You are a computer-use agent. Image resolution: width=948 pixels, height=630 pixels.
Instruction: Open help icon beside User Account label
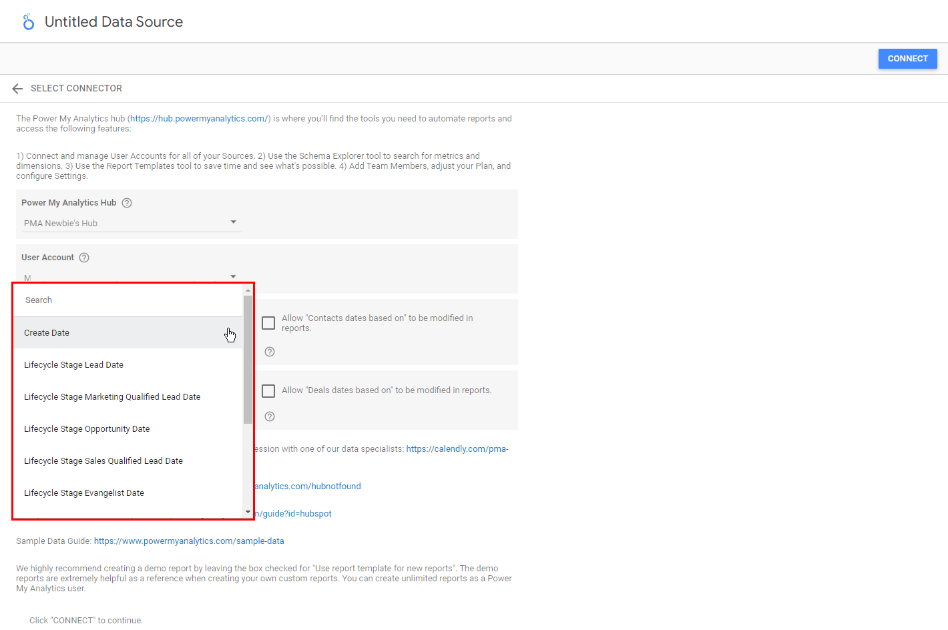click(84, 258)
